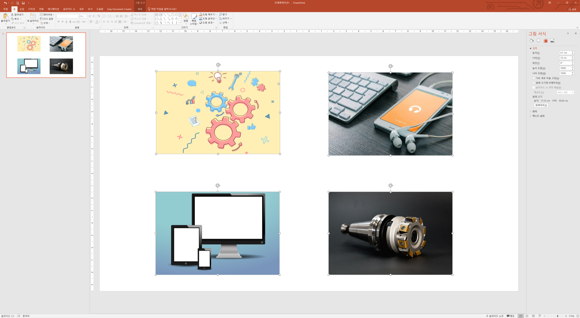The height and width of the screenshot is (318, 580).
Task: Open the 도형 채우기 dropdown
Action: click(216, 14)
